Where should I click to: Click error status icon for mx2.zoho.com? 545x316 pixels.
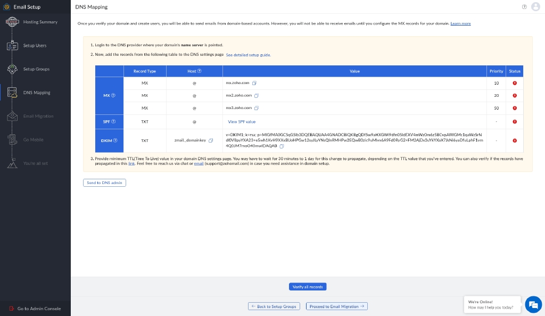(515, 96)
